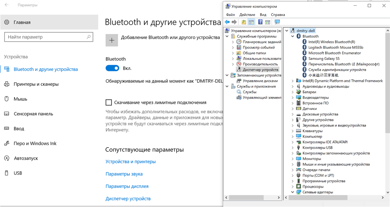This screenshot has width=390, height=207.
Task: Click the blue Help question-mark toolbar icon
Action: (260, 22)
